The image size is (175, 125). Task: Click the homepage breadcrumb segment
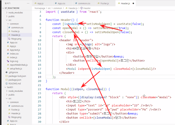[x=40, y=8]
